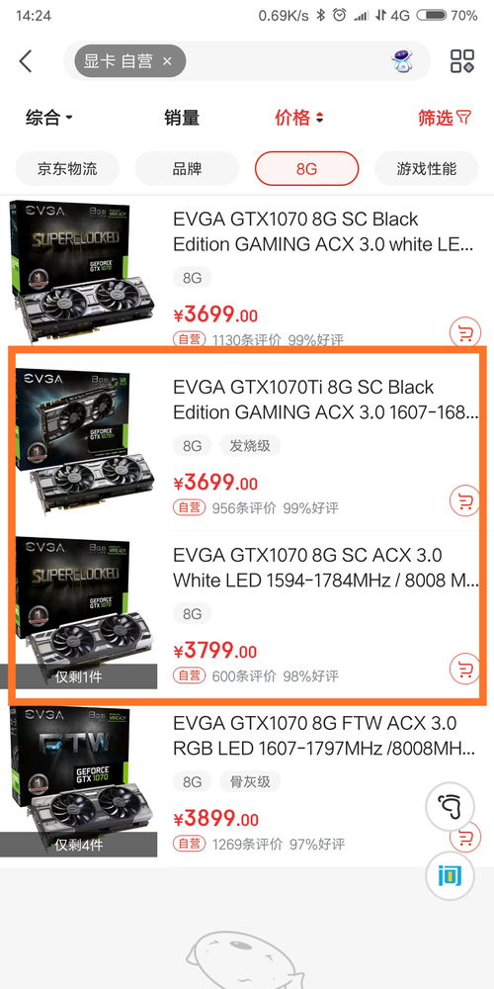Toggle 价格 price sort order

point(298,118)
